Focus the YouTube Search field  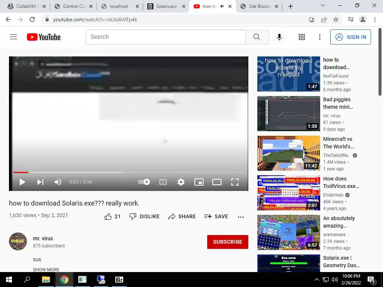pyautogui.click(x=165, y=37)
